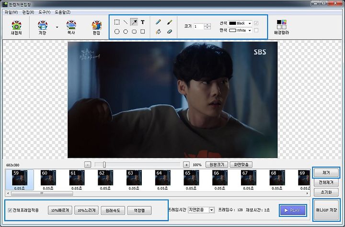
Task: Click the 크기 size input field
Action: 199,27
